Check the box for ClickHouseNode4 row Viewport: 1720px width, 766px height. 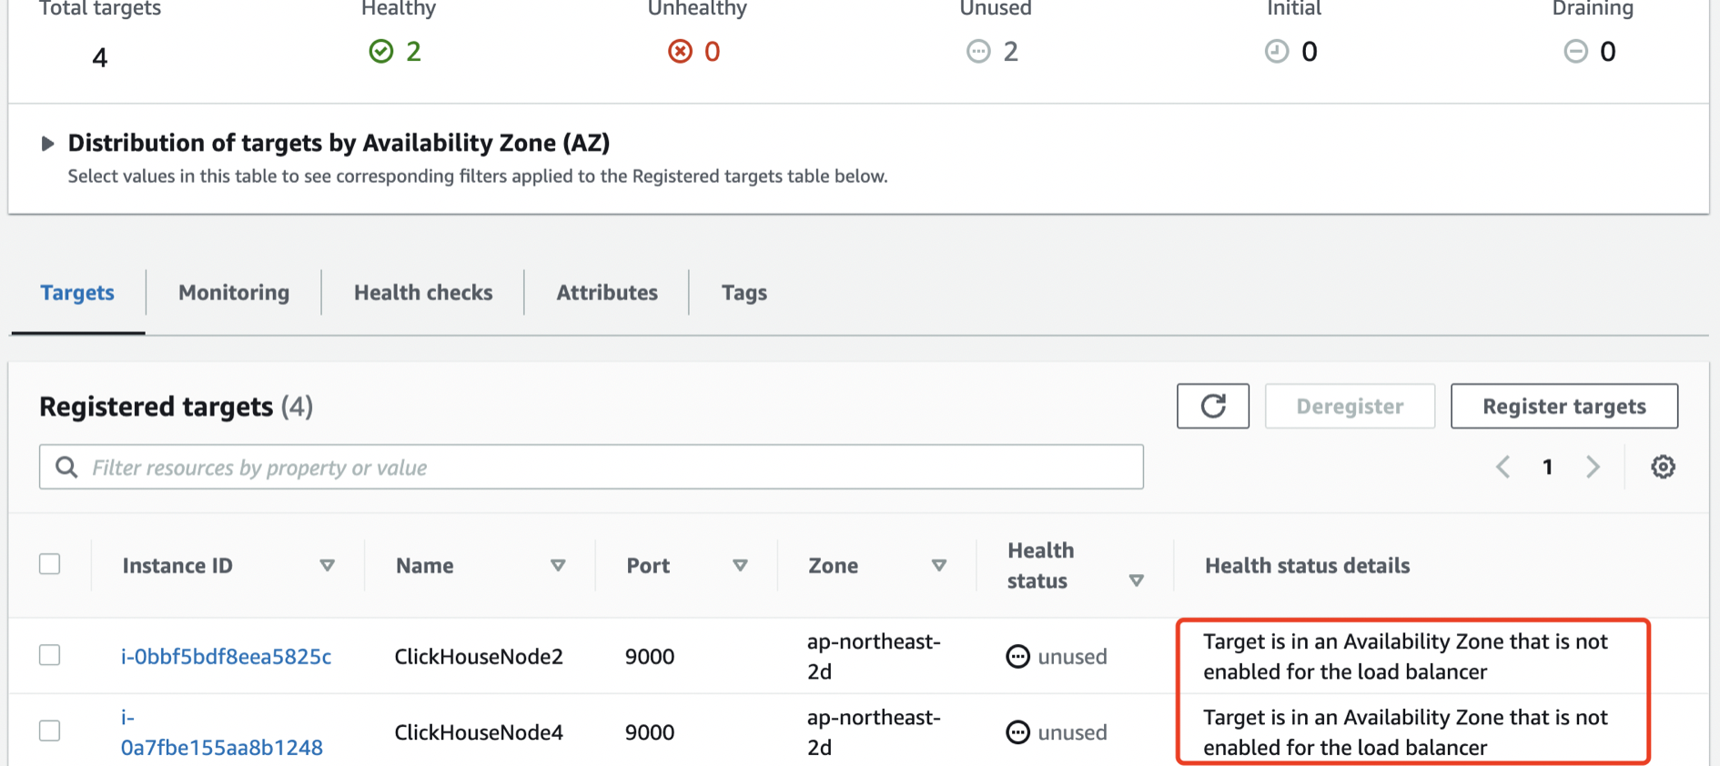[x=50, y=731]
